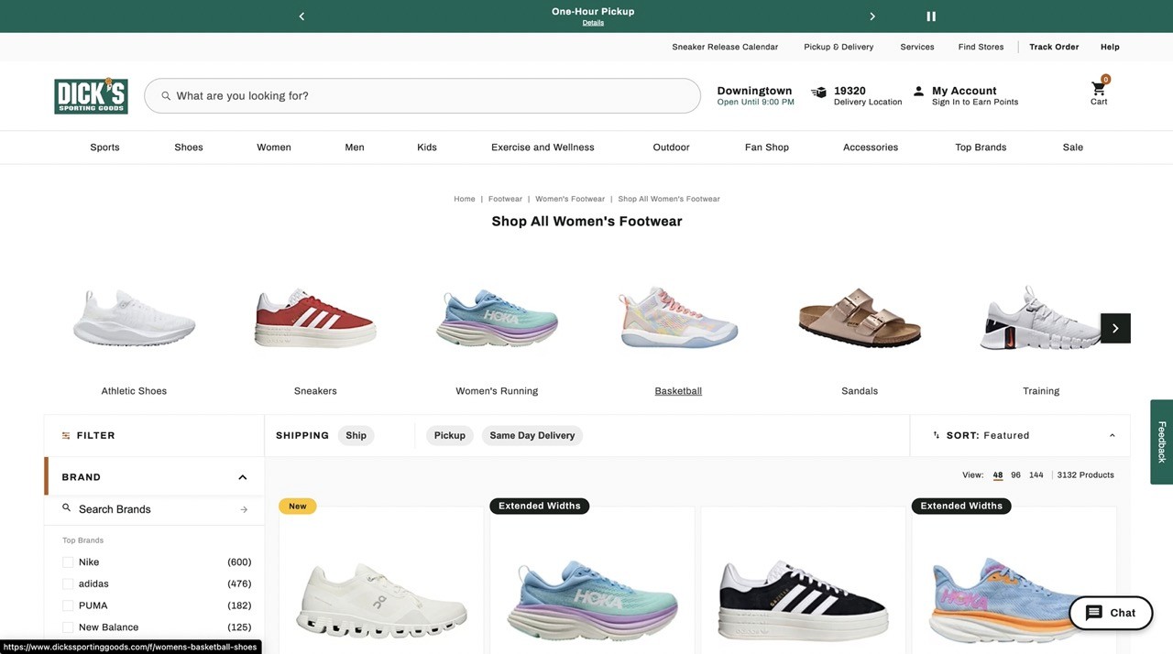Toggle the Ship shipping filter
Viewport: 1173px width, 654px height.
click(x=356, y=435)
